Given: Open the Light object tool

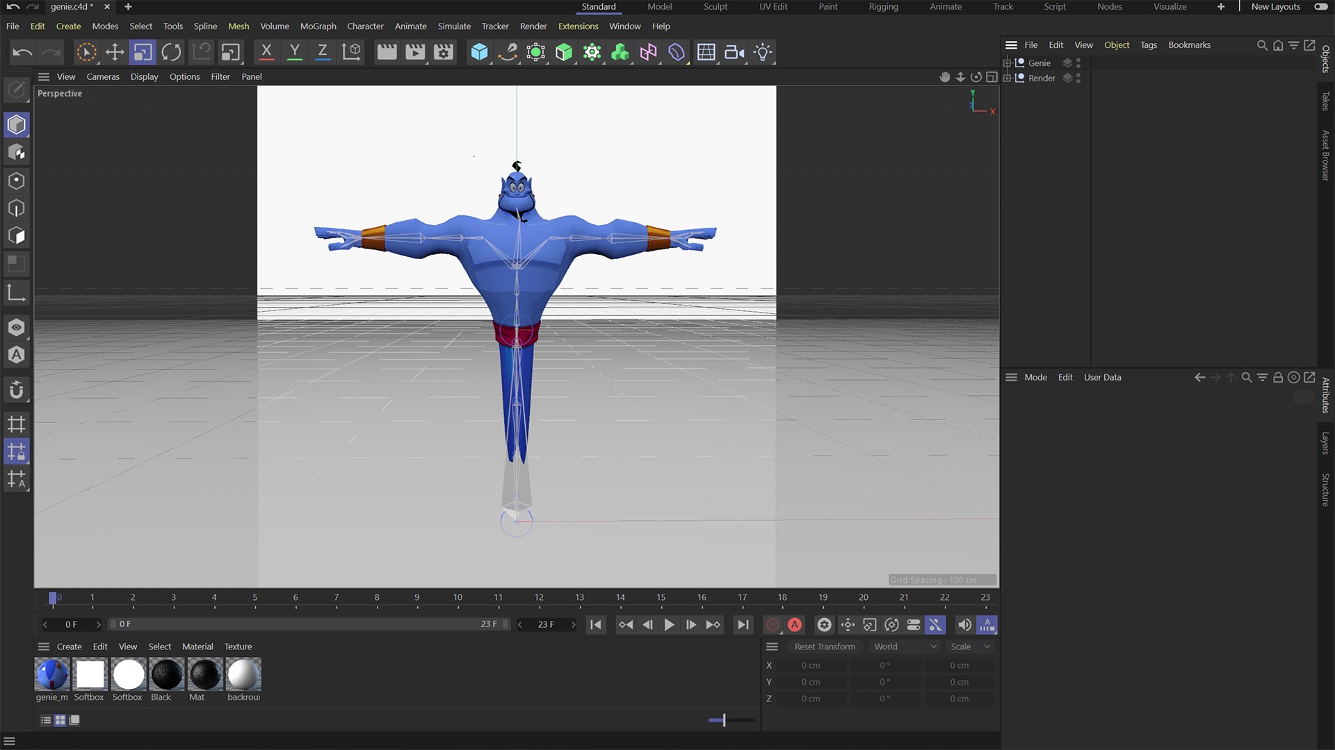Looking at the screenshot, I should (x=763, y=52).
